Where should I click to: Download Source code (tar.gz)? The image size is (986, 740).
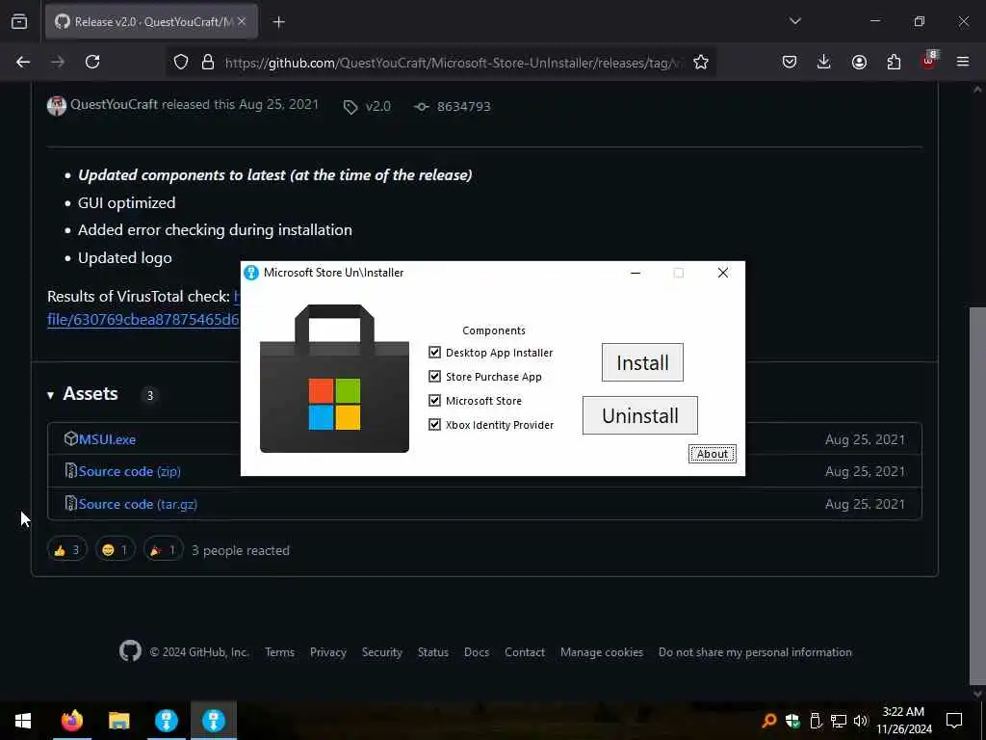[x=138, y=504]
